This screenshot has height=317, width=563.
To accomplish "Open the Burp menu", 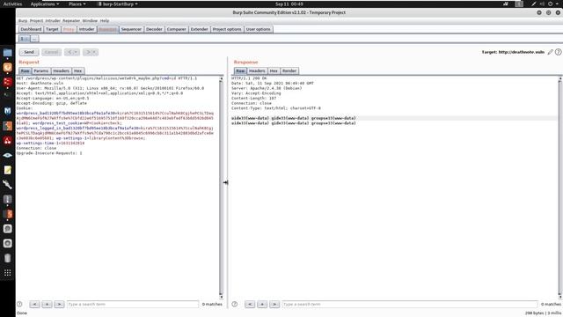I will [x=23, y=21].
